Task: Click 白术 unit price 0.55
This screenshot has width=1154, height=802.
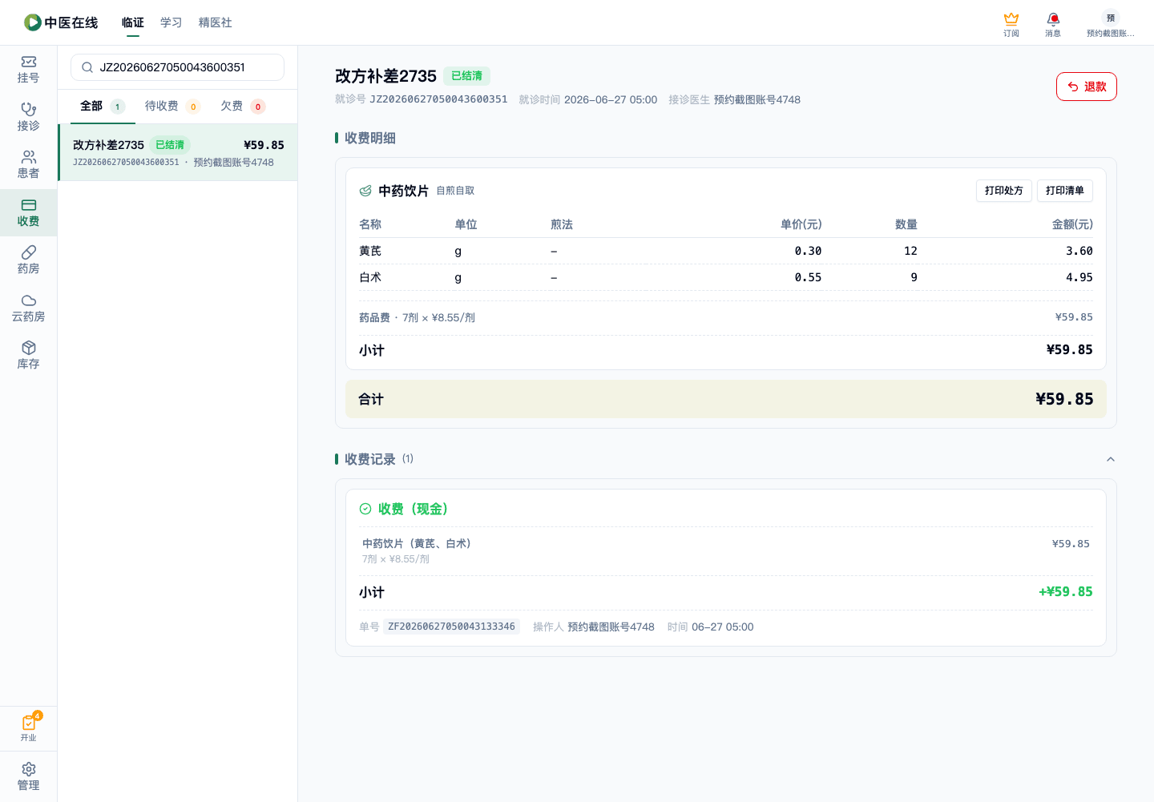Action: coord(808,277)
